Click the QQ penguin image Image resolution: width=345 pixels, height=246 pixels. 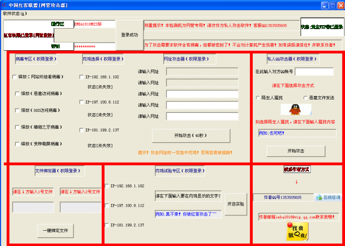pos(296,109)
